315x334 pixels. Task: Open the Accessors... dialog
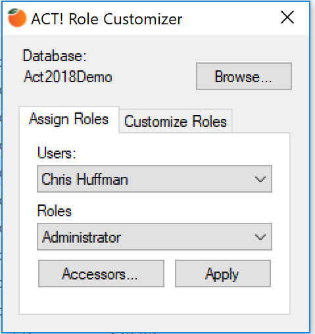101,274
